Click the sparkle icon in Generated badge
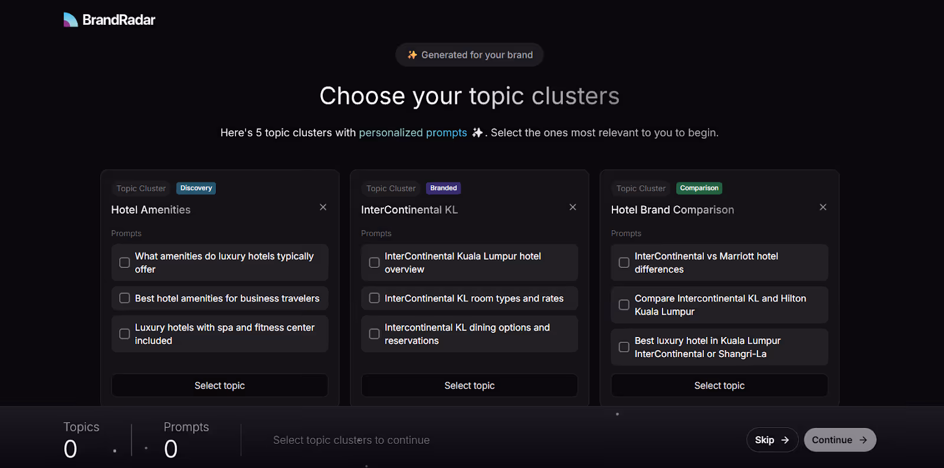 (x=412, y=55)
